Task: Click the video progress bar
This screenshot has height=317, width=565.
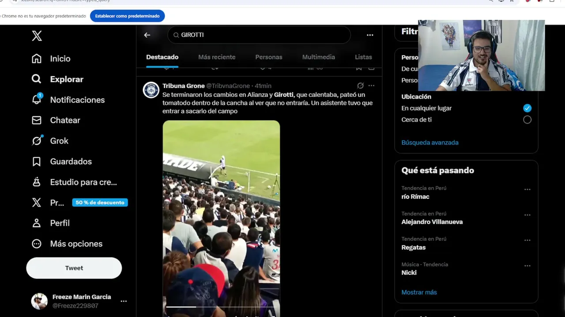Action: 221,307
